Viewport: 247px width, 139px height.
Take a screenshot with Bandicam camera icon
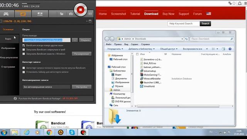pyautogui.click(x=71, y=14)
